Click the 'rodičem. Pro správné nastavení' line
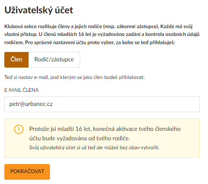This screenshot has width=208, height=184. tap(90, 43)
